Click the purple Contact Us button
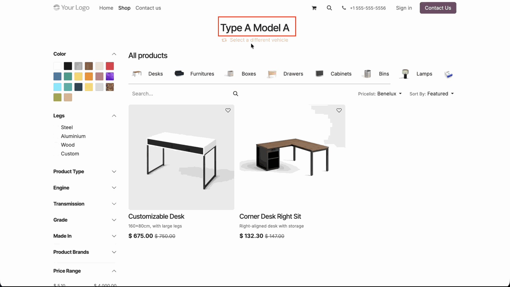This screenshot has height=287, width=510. tap(438, 8)
